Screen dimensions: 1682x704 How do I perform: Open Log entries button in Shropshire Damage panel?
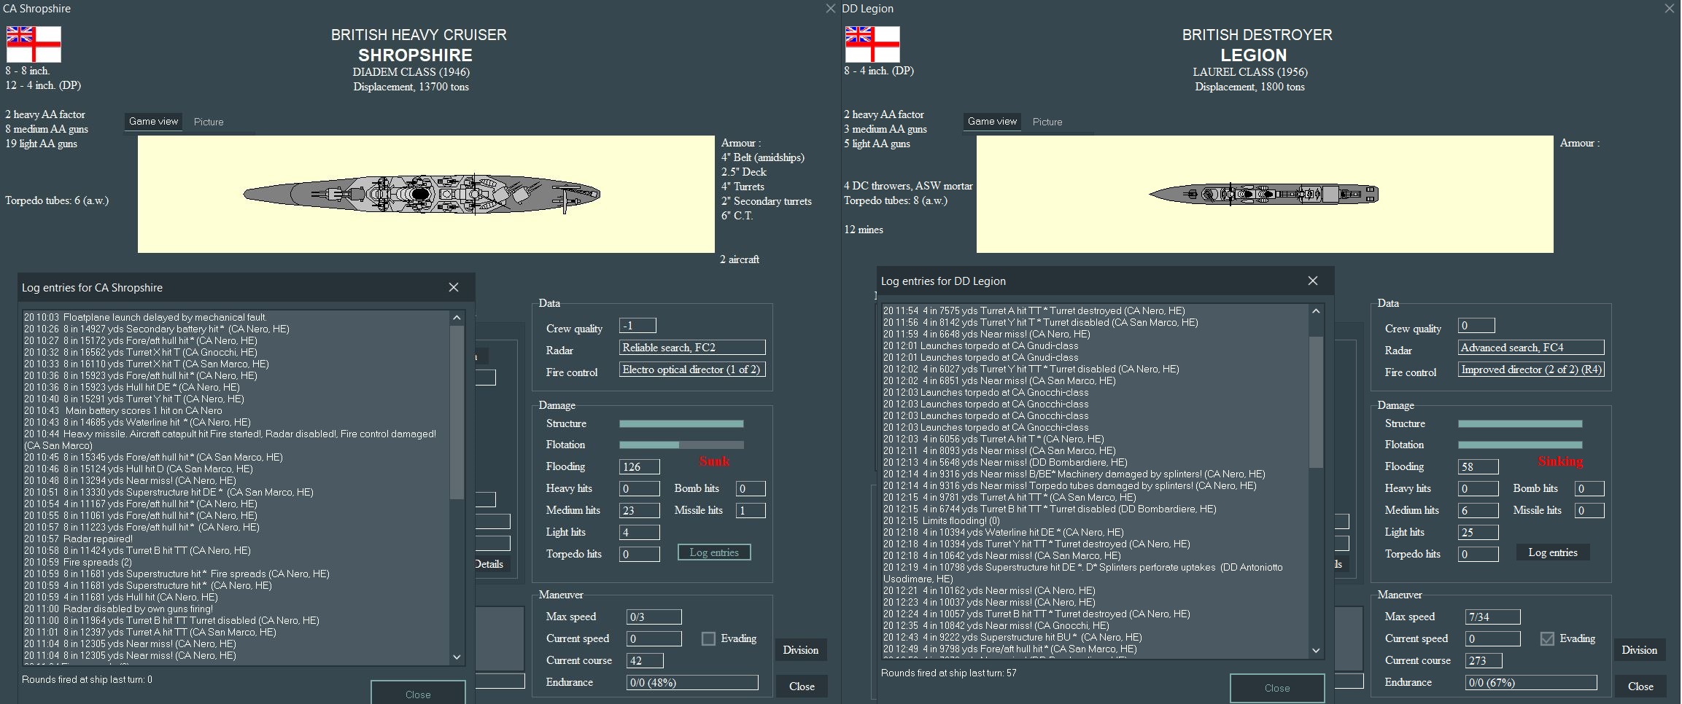[x=714, y=552]
